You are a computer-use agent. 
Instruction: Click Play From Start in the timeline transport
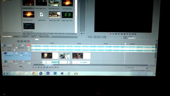[x=39, y=67]
